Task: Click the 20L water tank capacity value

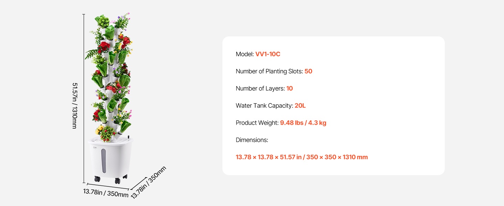Action: pos(300,106)
